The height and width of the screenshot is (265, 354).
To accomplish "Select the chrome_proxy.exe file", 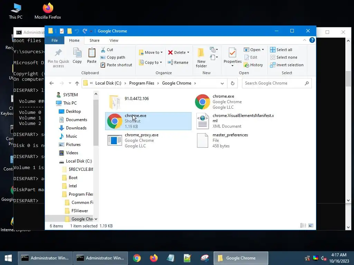I will tap(148, 140).
